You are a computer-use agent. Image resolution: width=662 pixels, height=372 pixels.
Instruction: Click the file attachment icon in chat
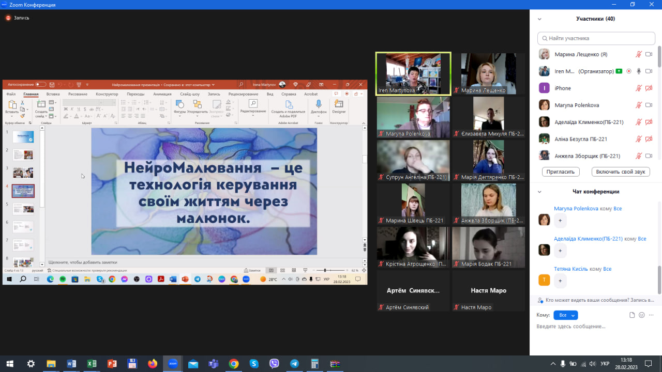(x=632, y=315)
